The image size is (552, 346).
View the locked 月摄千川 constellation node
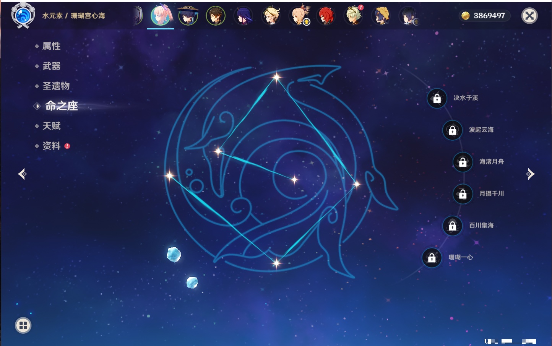point(463,194)
